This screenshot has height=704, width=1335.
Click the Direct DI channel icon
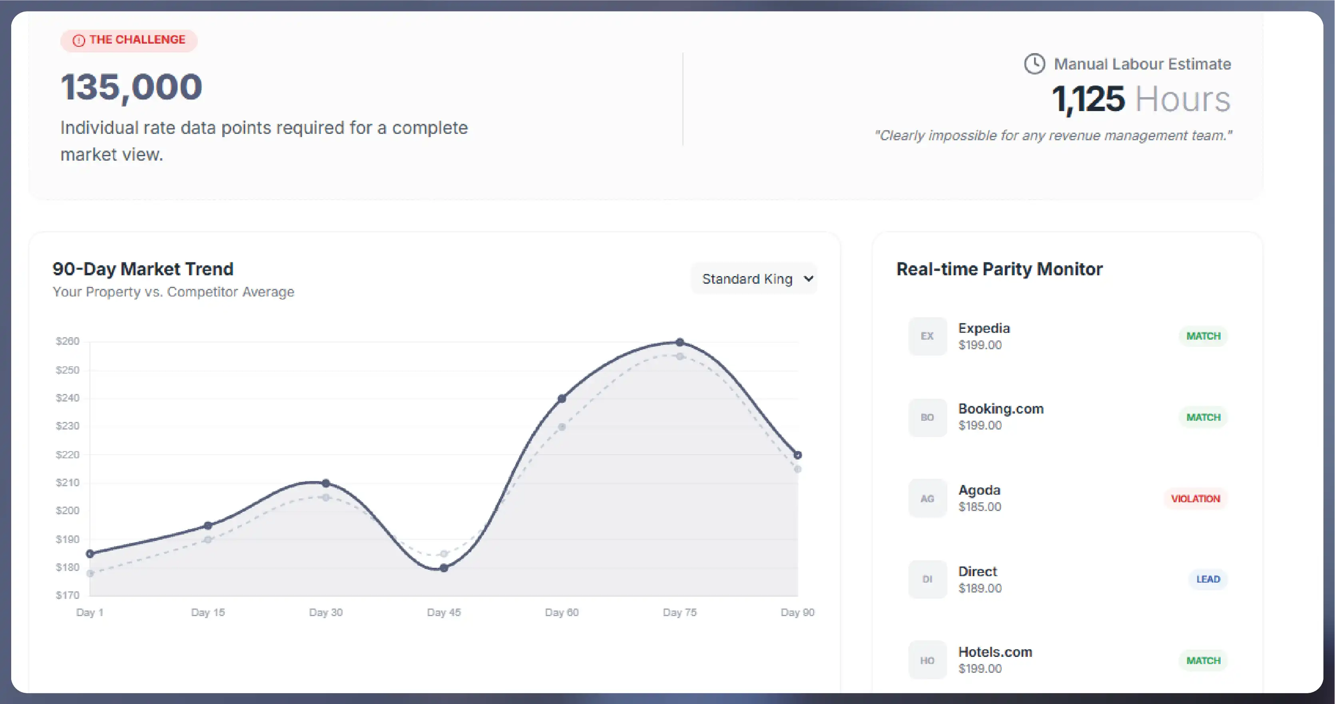point(927,579)
